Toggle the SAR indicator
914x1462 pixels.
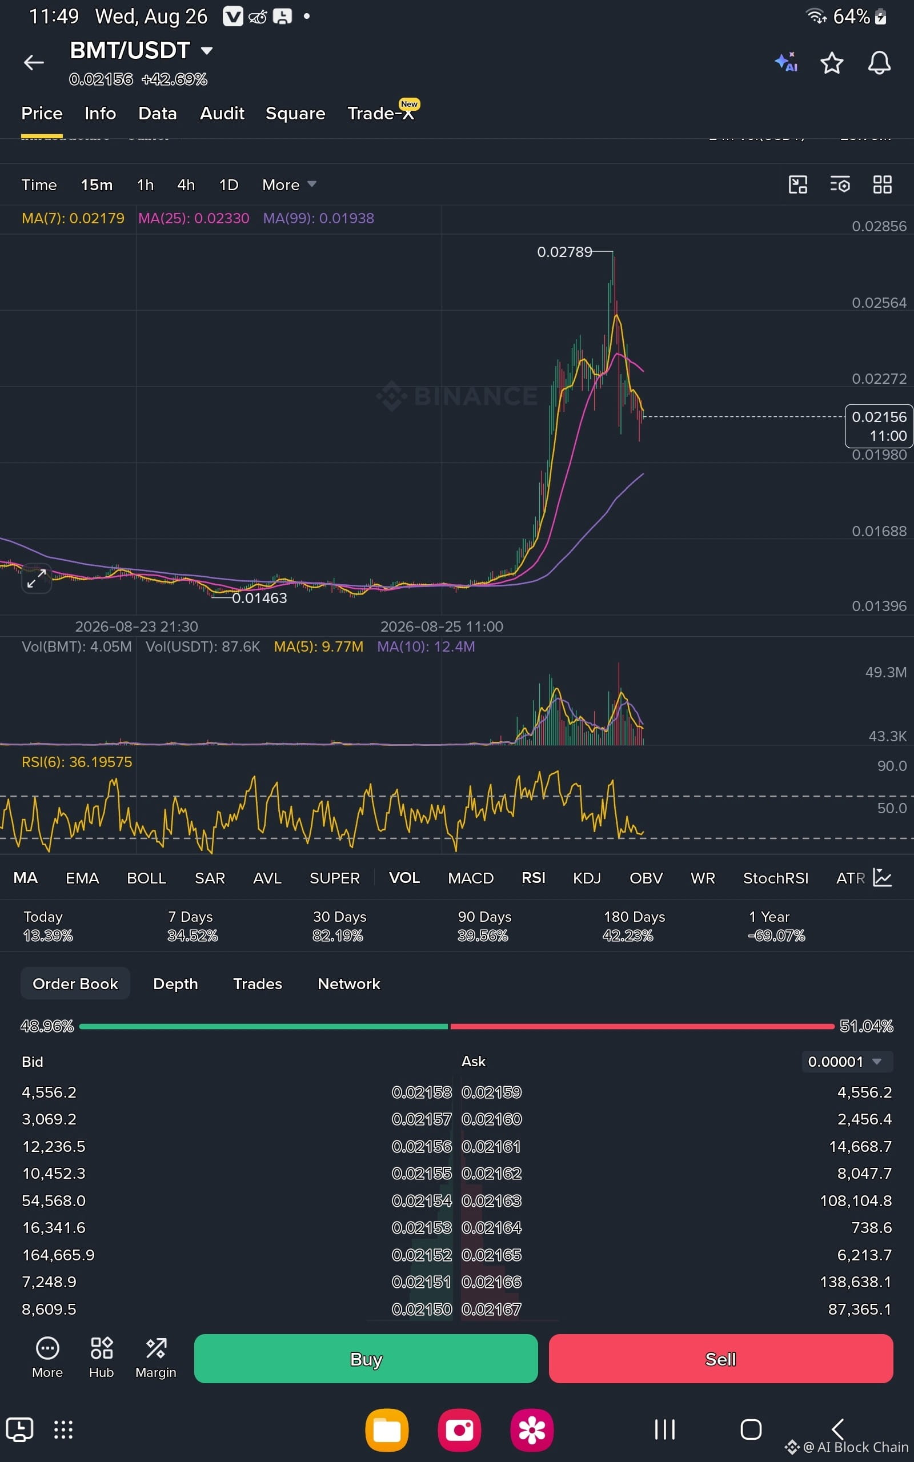210,878
